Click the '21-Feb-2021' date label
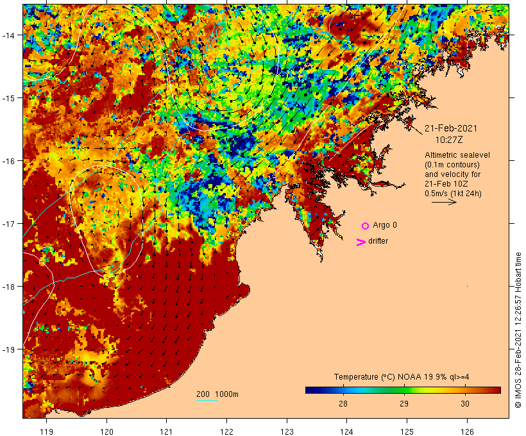The width and height of the screenshot is (526, 436). 450,128
